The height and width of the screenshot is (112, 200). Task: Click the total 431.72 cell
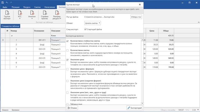tap(166, 35)
